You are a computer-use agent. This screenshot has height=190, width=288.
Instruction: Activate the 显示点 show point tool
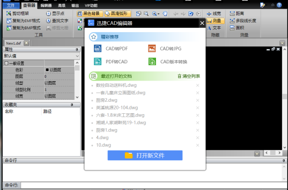click(55, 13)
